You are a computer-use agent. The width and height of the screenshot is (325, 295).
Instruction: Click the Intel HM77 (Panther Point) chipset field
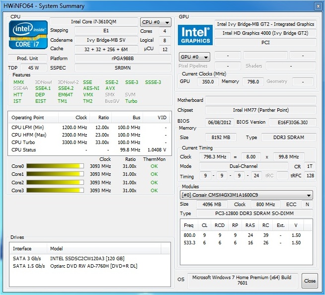coord(261,110)
